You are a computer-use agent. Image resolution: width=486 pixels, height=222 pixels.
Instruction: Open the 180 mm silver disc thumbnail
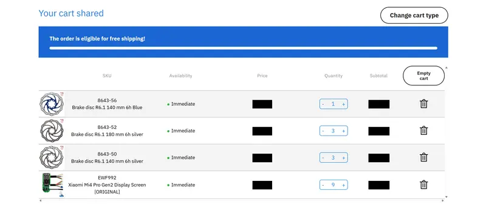[x=52, y=131]
